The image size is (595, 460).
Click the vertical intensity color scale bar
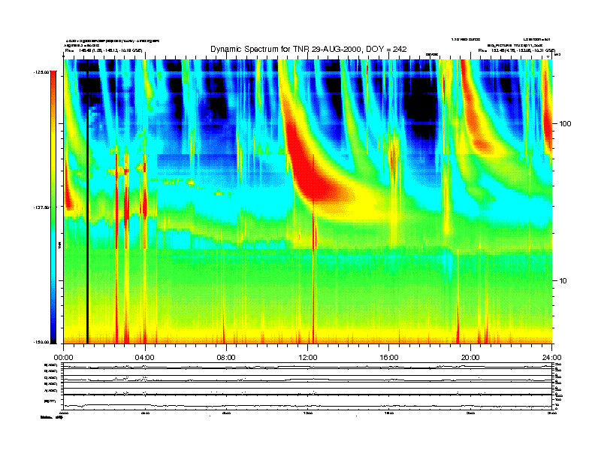click(53, 207)
